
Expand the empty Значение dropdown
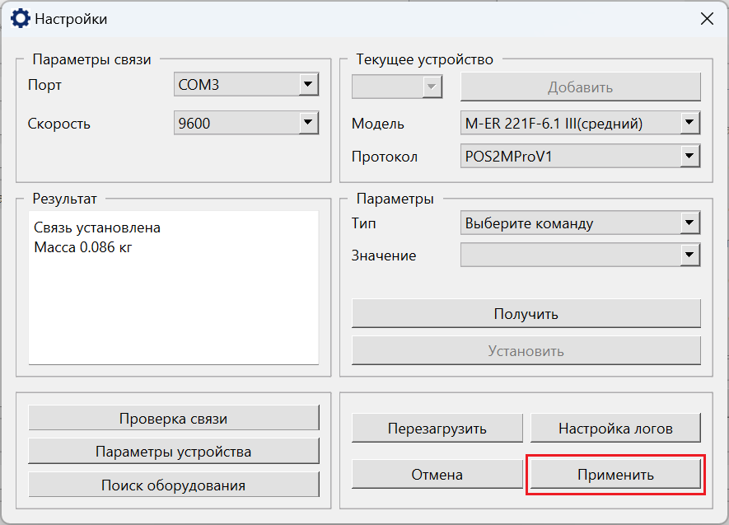click(580, 255)
